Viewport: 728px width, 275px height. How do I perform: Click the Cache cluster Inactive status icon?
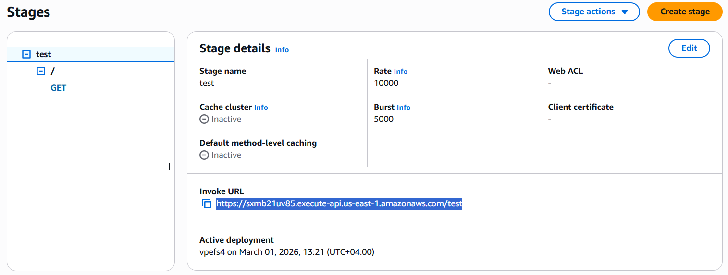[x=204, y=119]
